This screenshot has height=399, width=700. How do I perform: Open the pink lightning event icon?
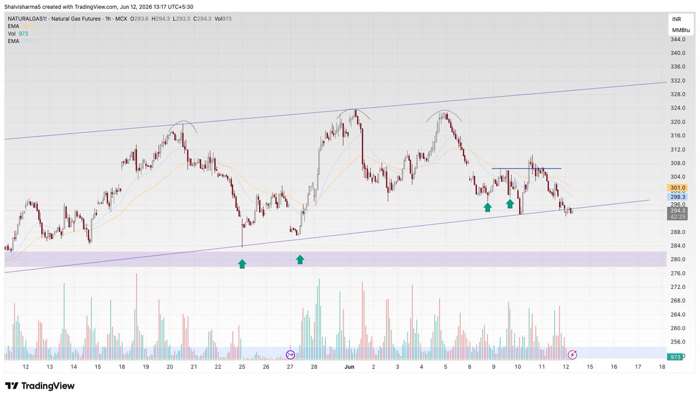[x=573, y=354]
